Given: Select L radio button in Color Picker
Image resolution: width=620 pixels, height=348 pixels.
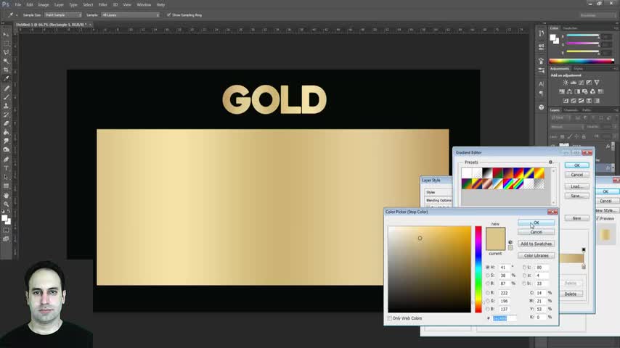Looking at the screenshot, I should [x=524, y=268].
